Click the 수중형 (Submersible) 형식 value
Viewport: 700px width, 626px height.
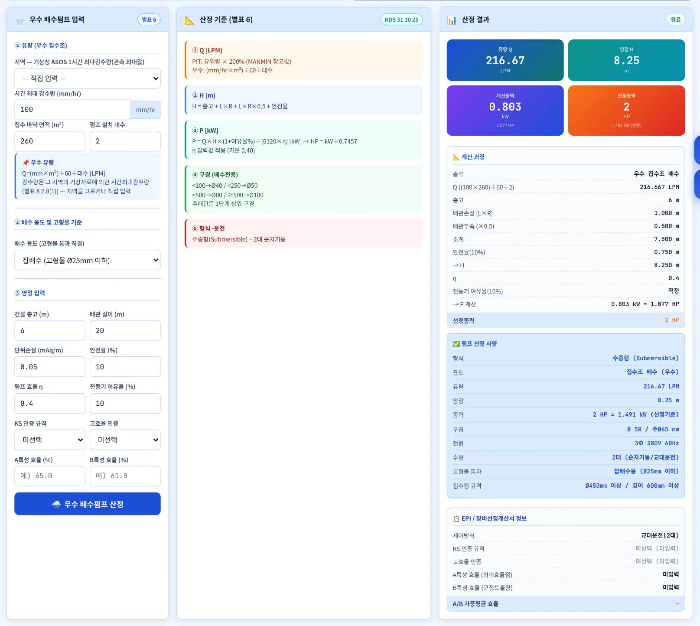pos(645,358)
